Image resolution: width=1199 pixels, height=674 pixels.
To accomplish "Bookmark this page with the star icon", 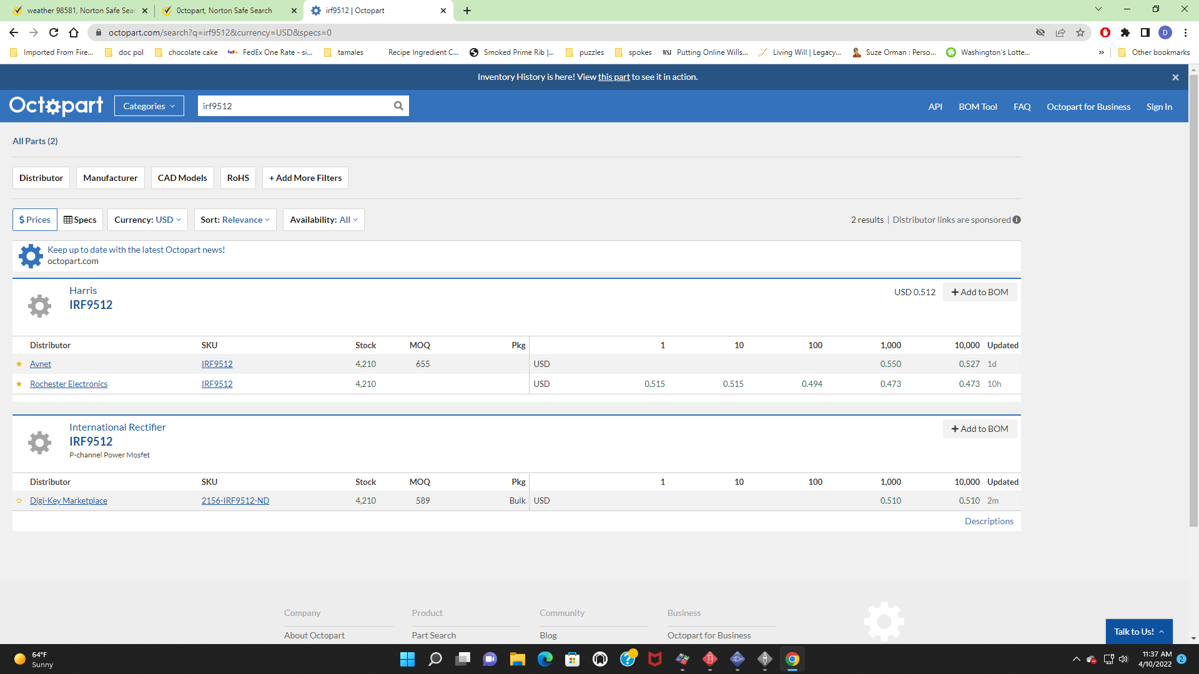I will click(1080, 32).
